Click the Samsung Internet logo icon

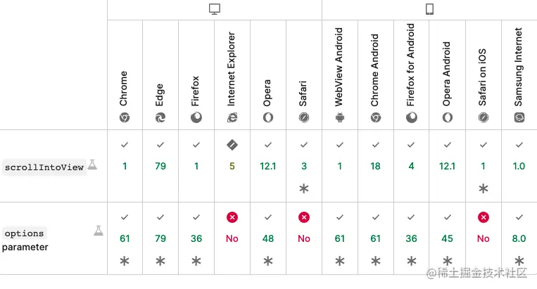tap(519, 117)
